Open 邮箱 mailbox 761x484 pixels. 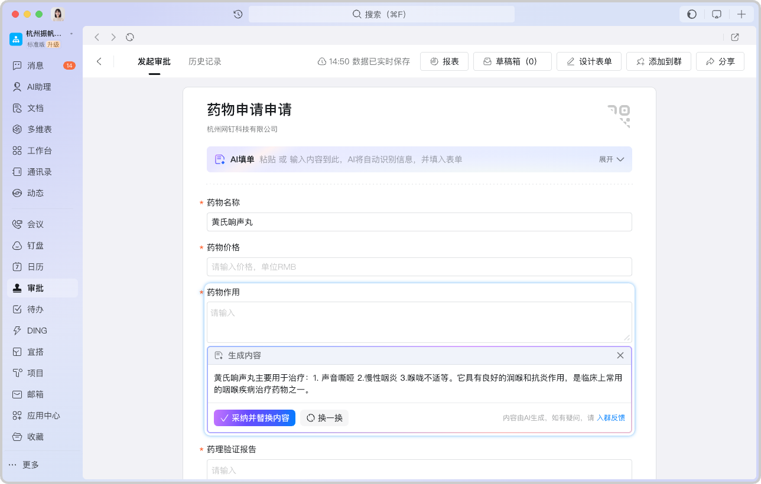pyautogui.click(x=43, y=394)
